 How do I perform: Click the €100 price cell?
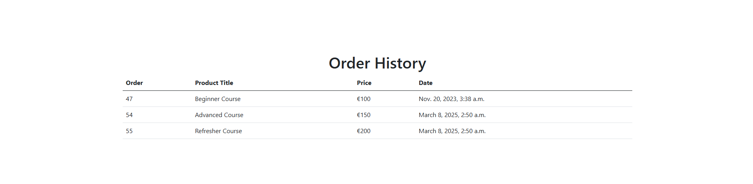point(363,99)
